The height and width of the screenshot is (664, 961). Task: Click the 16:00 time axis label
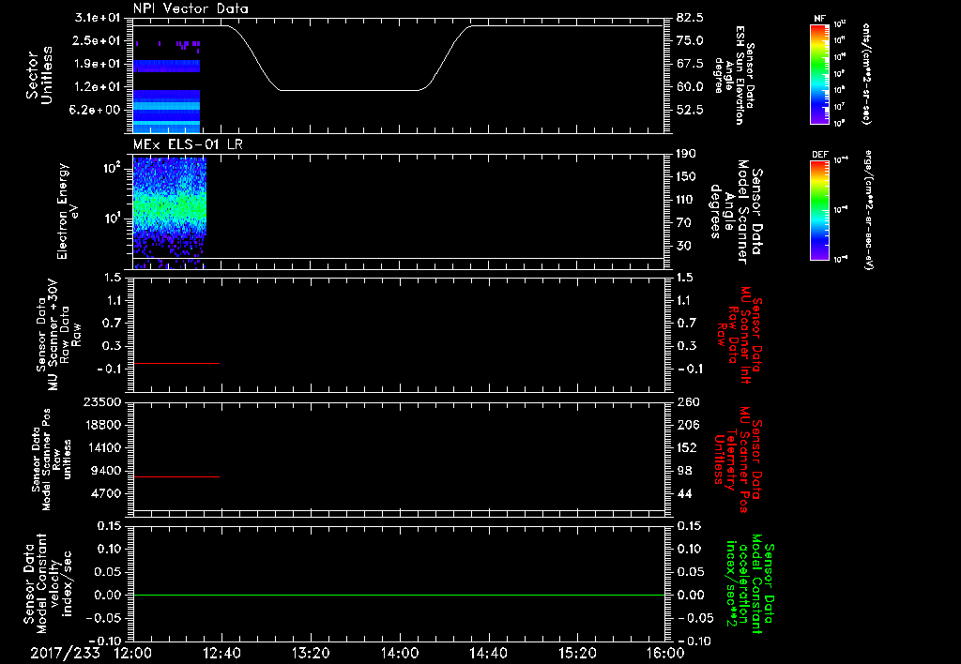coord(665,653)
